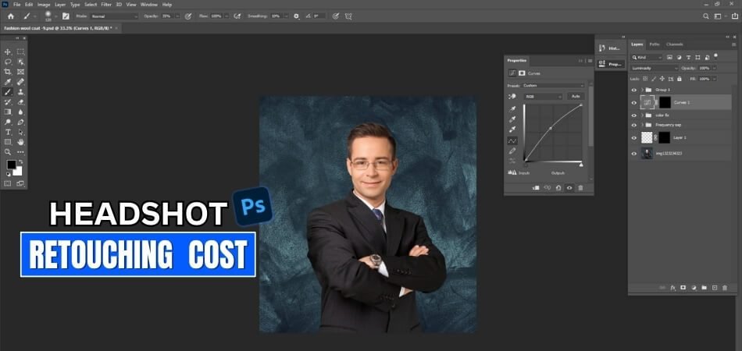Open the collapsed Properties panel button

point(611,64)
